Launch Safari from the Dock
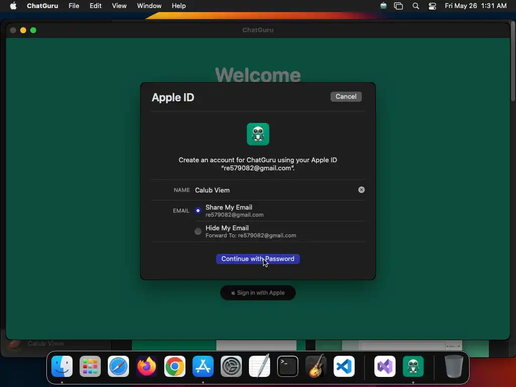This screenshot has height=387, width=516. [x=118, y=366]
